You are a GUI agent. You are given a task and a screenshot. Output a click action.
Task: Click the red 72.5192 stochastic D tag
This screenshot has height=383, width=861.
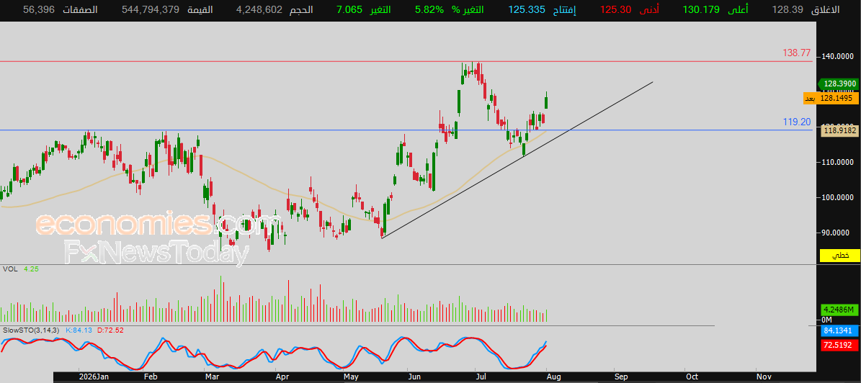click(x=839, y=345)
